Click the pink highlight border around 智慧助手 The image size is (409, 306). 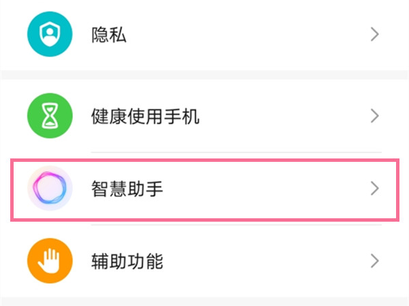pyautogui.click(x=204, y=160)
